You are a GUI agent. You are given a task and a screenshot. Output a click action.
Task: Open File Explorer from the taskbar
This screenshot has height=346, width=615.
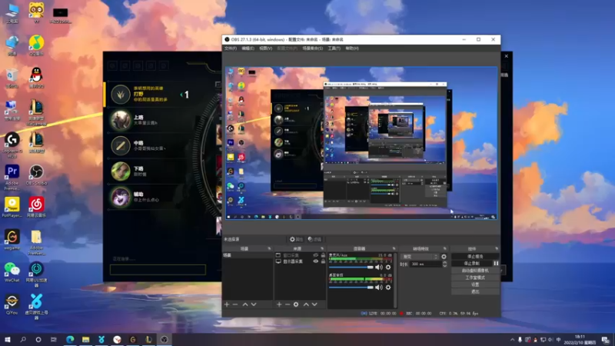coord(86,339)
